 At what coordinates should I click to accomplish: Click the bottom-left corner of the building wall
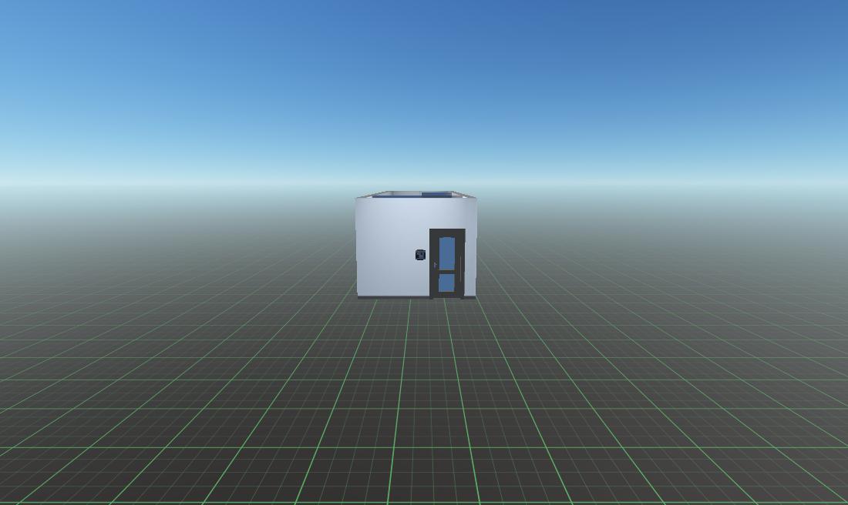click(x=358, y=296)
